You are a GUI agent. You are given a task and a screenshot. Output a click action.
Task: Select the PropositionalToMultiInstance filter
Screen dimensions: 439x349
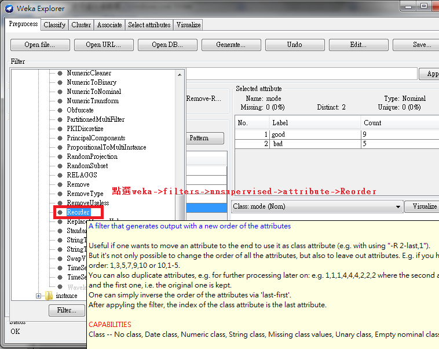107,147
